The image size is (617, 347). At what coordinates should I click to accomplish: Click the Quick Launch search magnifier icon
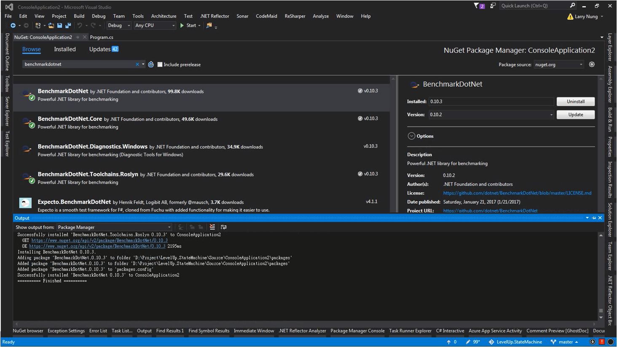[x=572, y=5]
